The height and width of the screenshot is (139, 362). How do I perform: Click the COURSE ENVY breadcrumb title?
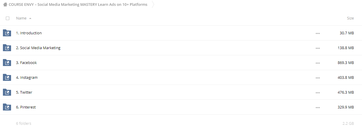click(x=78, y=5)
